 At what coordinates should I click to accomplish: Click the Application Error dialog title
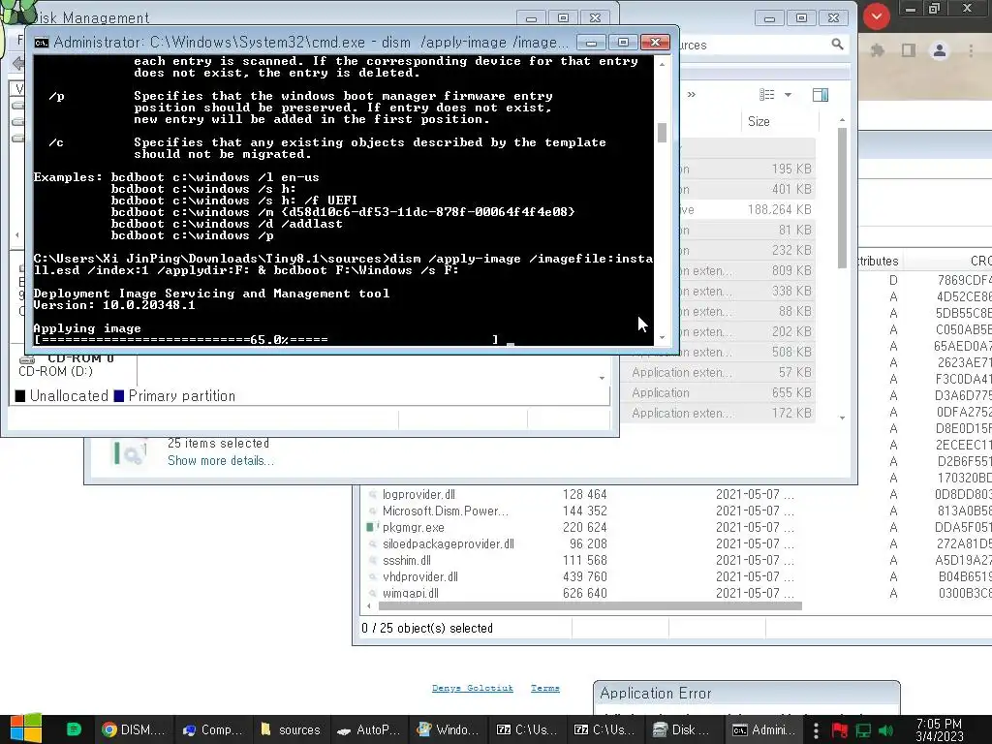[x=656, y=694]
